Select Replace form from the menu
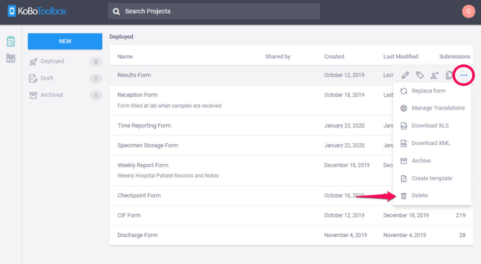The width and height of the screenshot is (481, 264). pos(428,91)
